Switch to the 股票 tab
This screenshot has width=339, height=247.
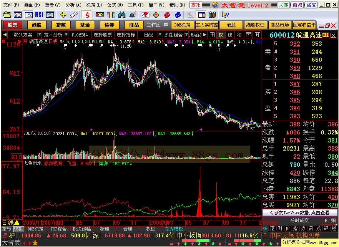point(13,25)
